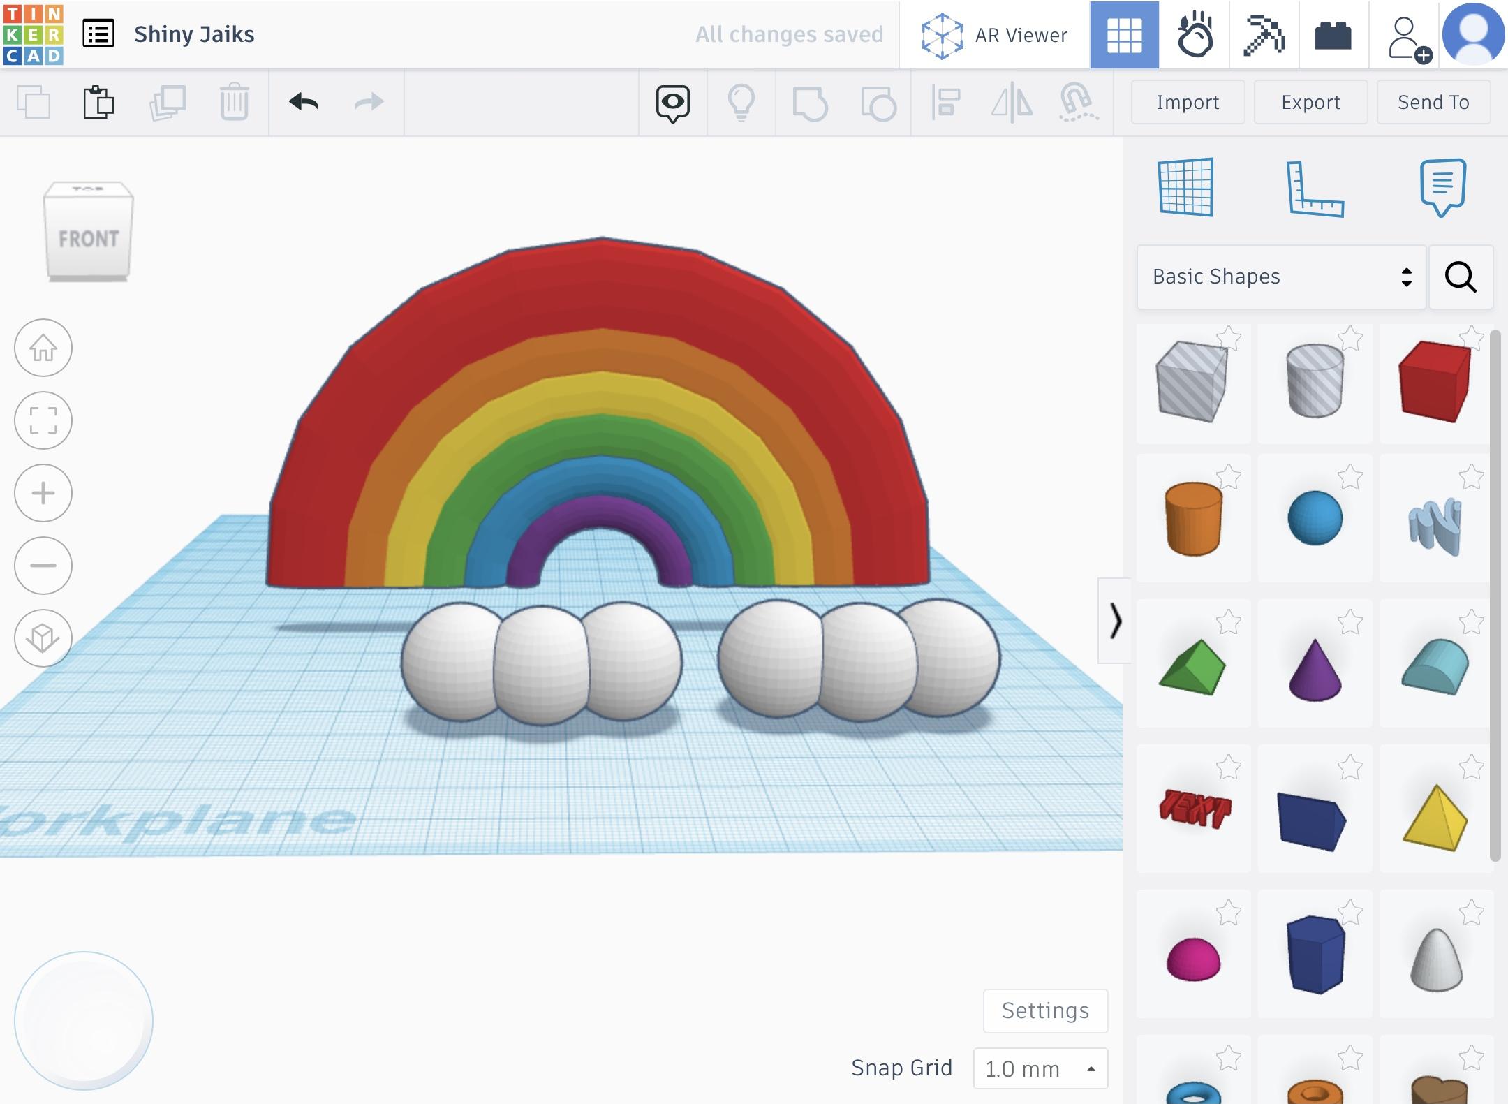The height and width of the screenshot is (1104, 1508).
Task: Click the Home view icon
Action: 43,348
